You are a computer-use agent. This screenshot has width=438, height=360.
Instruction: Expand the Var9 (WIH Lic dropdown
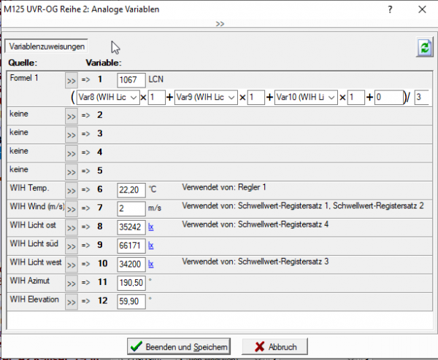click(207, 98)
